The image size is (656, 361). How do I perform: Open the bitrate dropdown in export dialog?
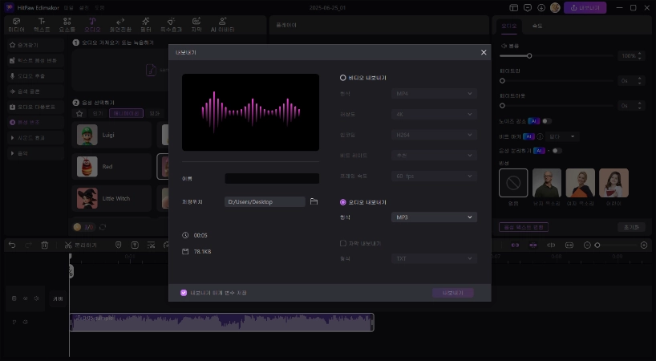[x=434, y=155]
